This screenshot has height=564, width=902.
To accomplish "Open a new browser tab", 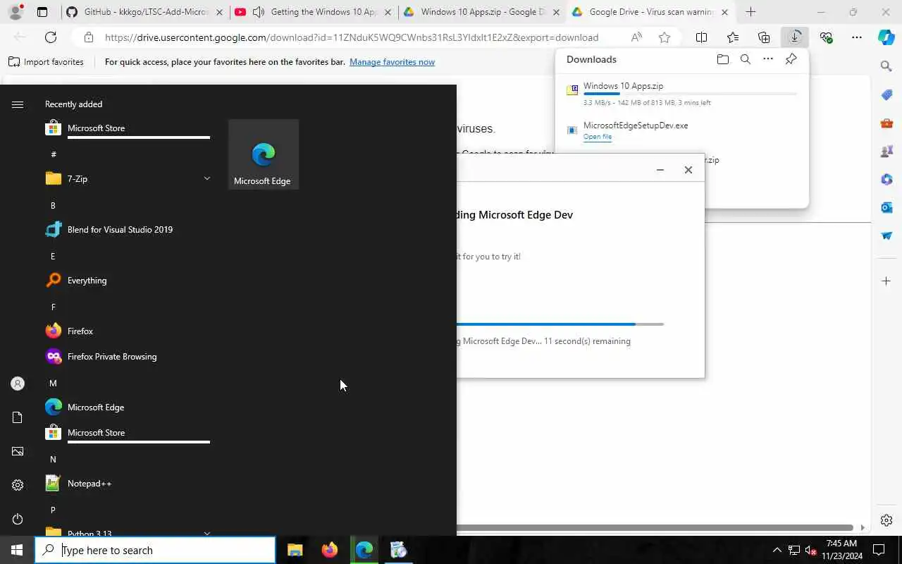I will (750, 12).
